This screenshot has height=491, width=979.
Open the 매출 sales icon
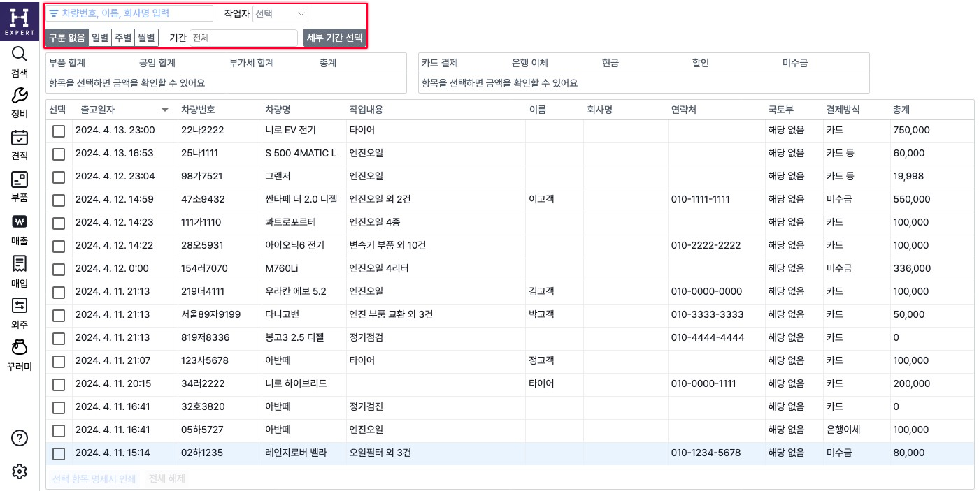[20, 222]
